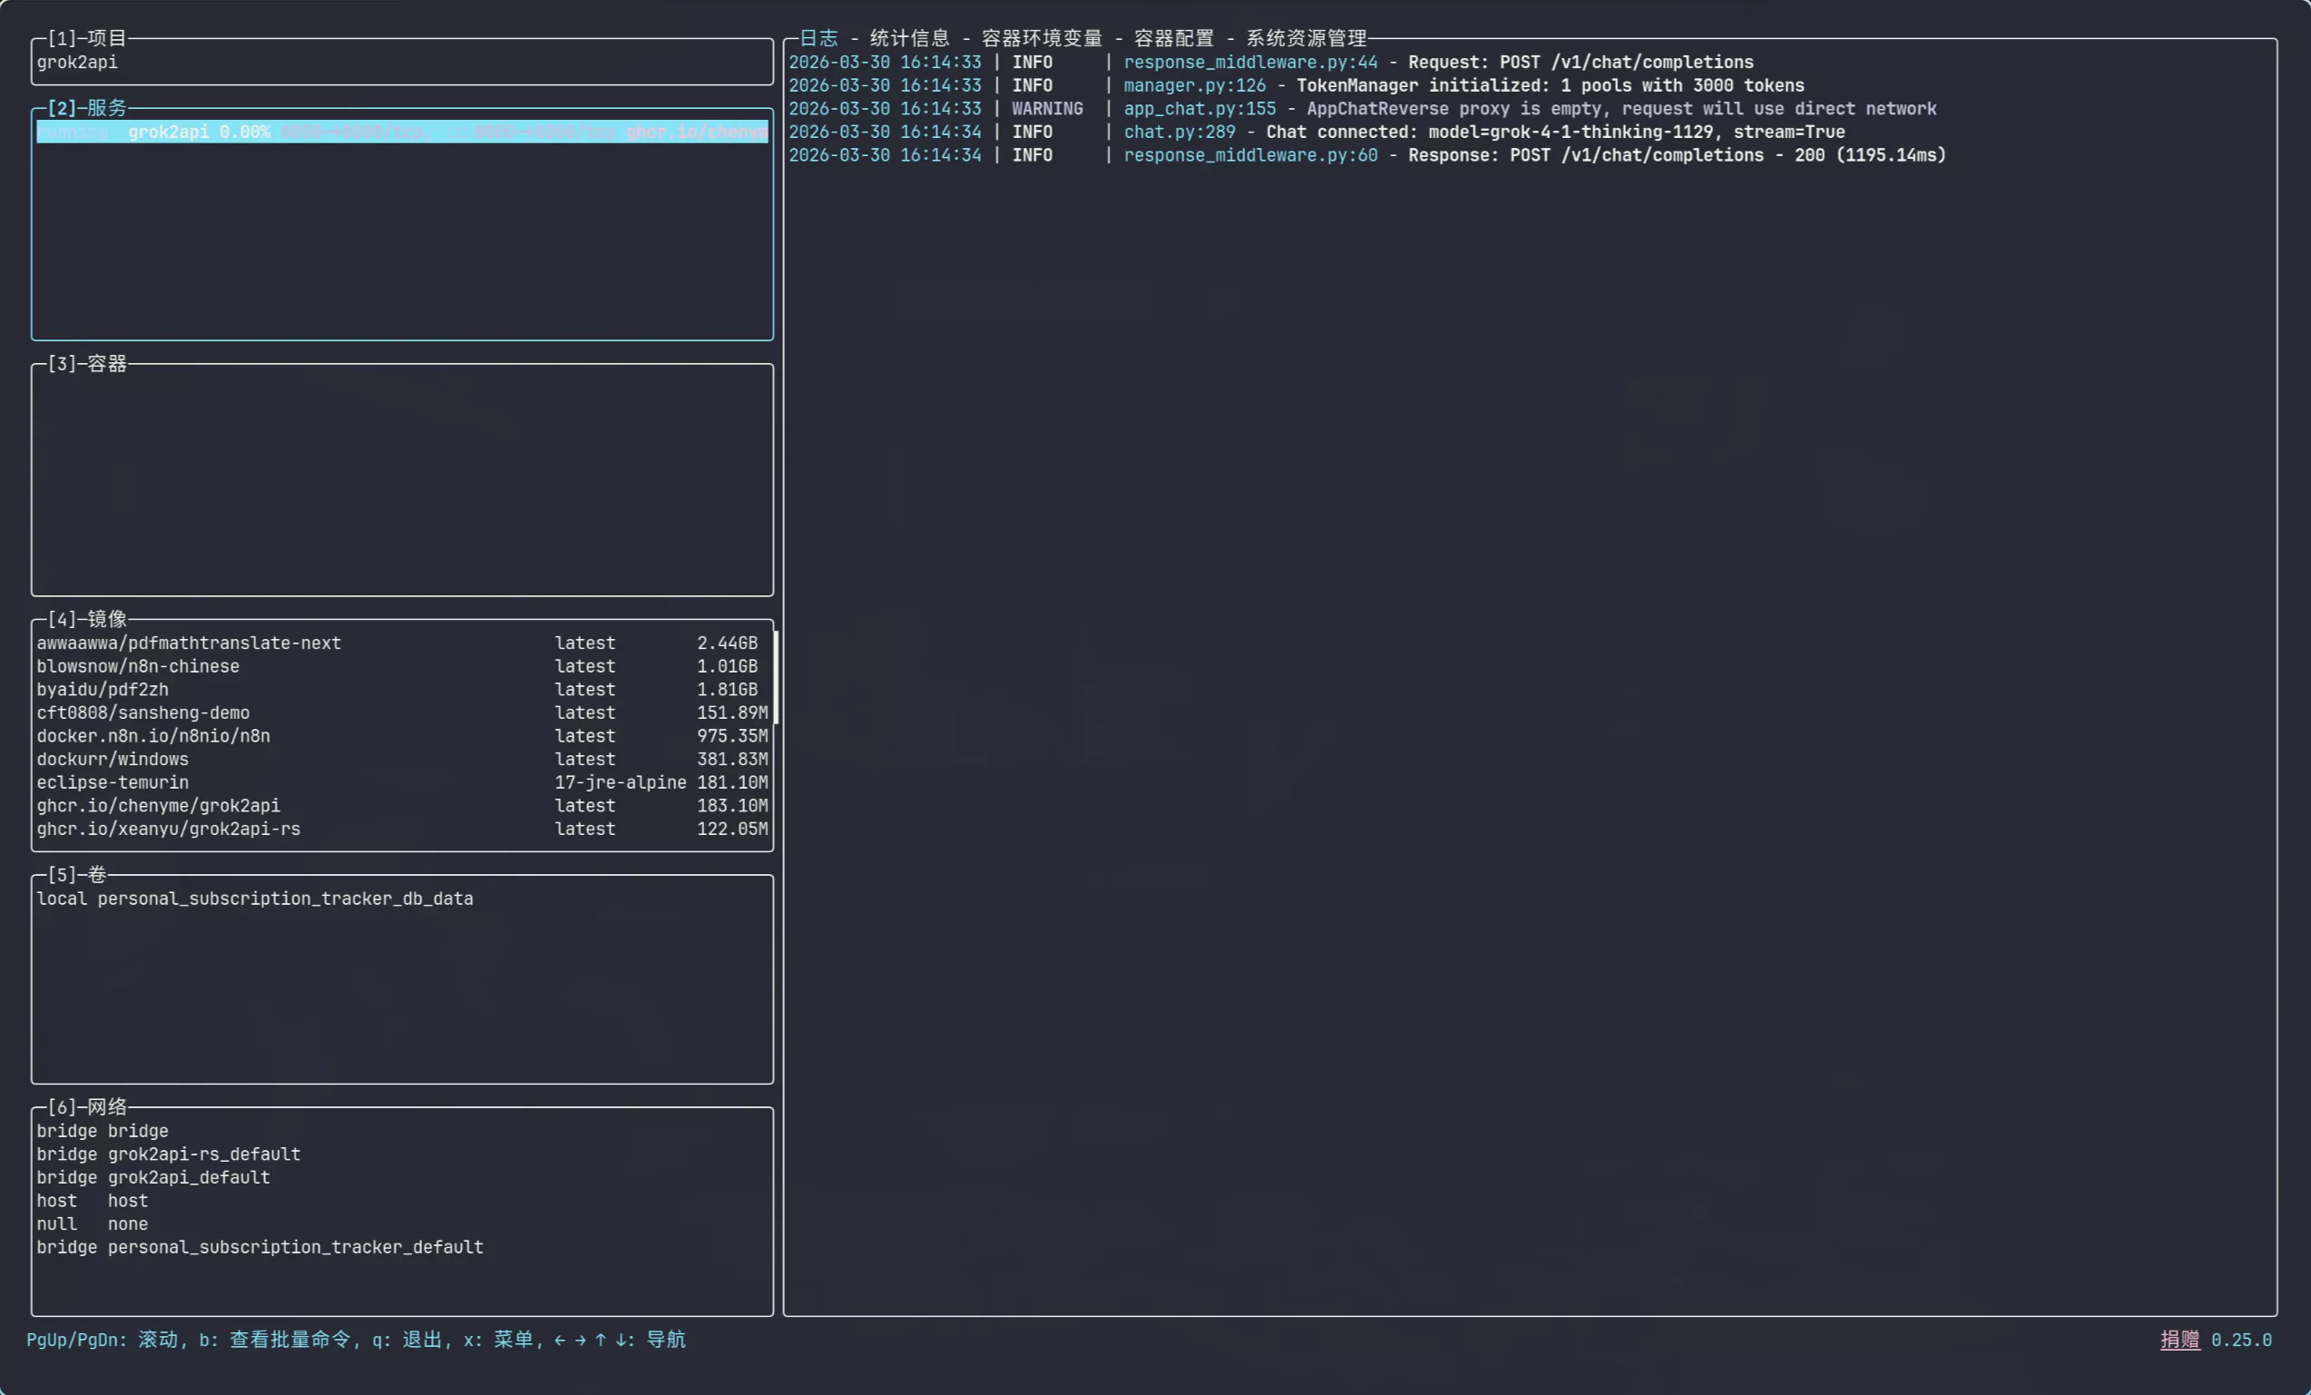Switch to the 统计信息 stats tab

tap(909, 38)
